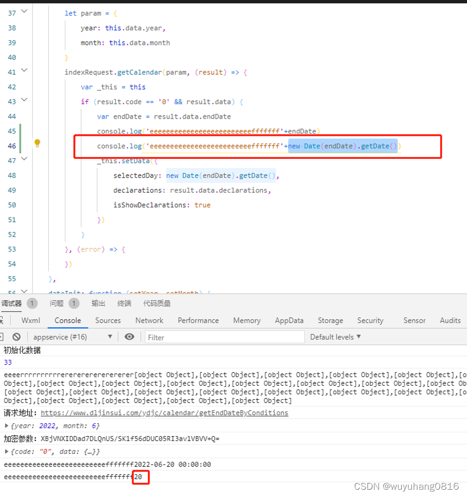Switch to the 终端 panel tab
Screen dimensions: 467x497
124,304
